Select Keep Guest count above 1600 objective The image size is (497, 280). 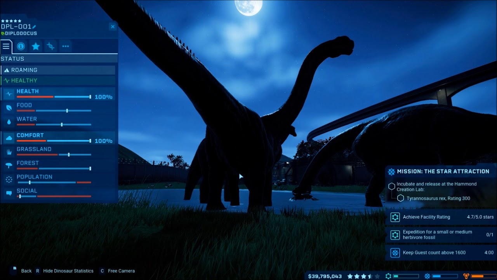click(441, 252)
